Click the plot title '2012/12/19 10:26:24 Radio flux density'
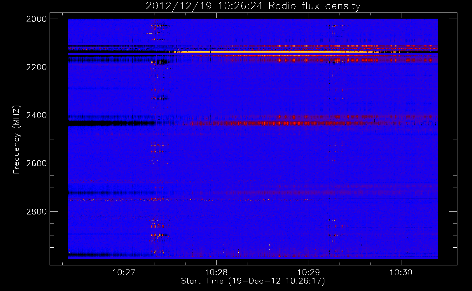This screenshot has height=291, width=472. click(253, 6)
